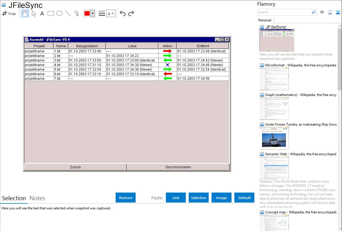Redo the last undone action

click(x=131, y=13)
